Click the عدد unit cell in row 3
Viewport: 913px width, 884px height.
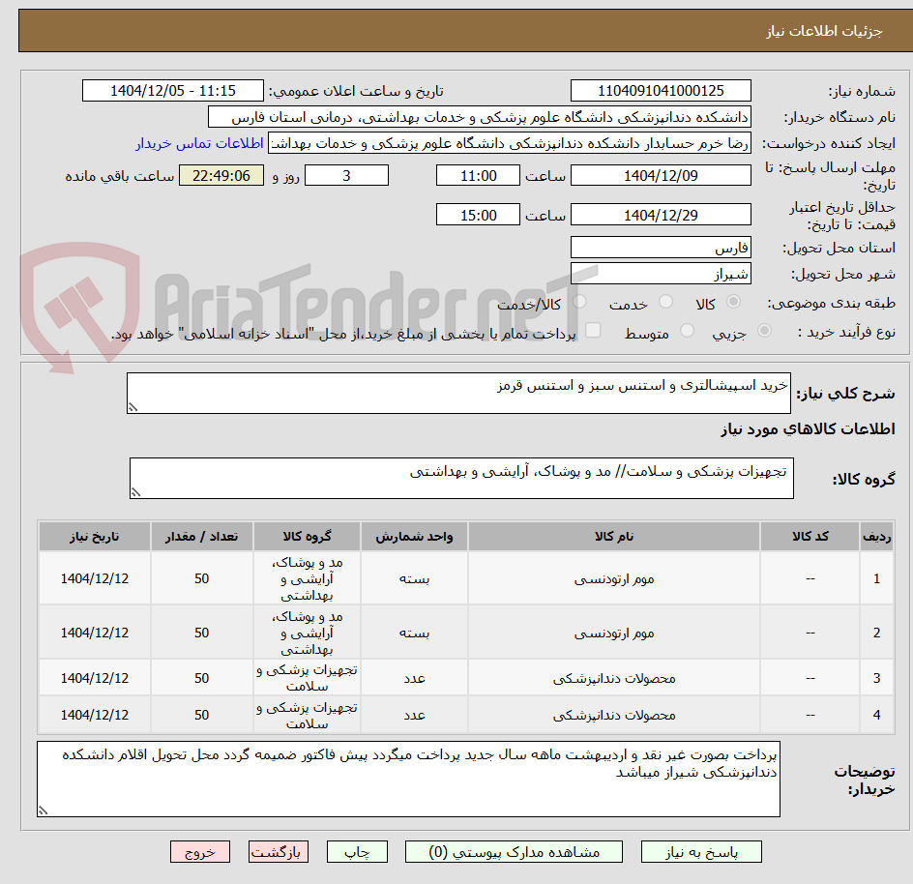(415, 678)
